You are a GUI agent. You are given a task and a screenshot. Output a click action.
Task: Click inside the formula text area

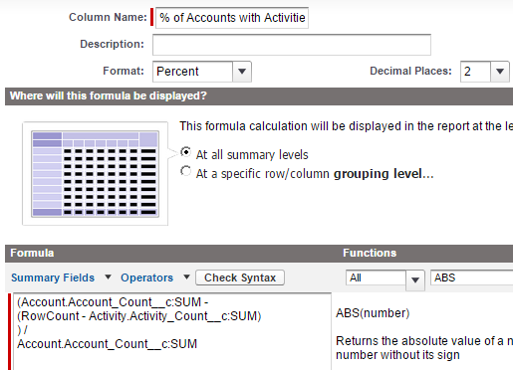[172, 331]
